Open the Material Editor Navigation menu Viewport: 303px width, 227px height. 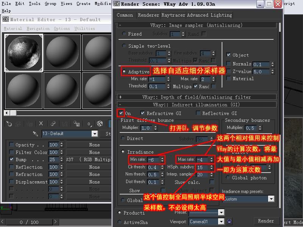pos(38,28)
